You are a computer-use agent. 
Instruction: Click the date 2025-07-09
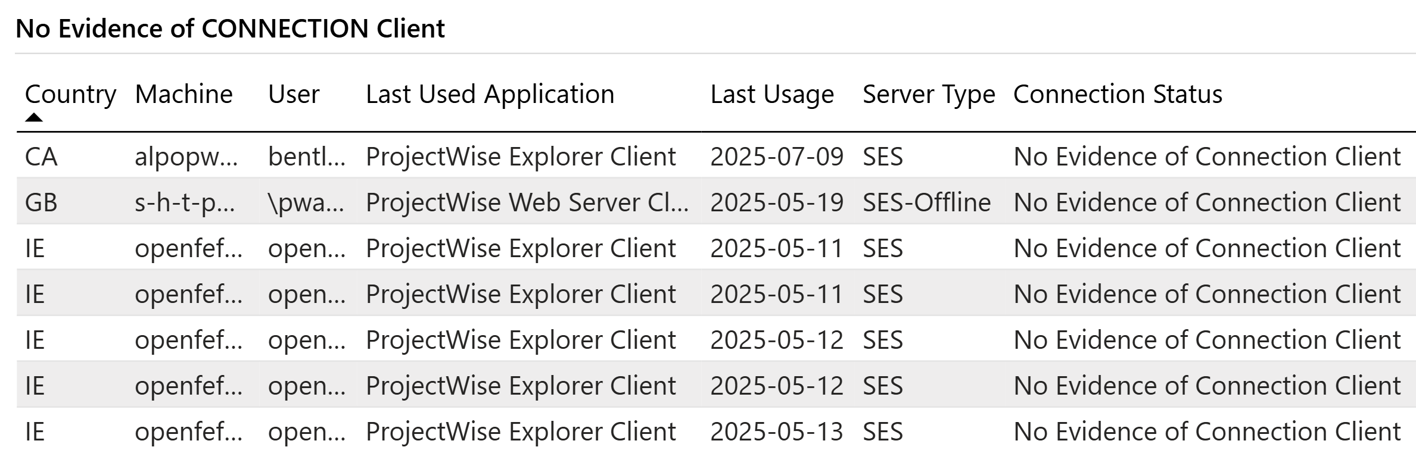click(x=777, y=157)
